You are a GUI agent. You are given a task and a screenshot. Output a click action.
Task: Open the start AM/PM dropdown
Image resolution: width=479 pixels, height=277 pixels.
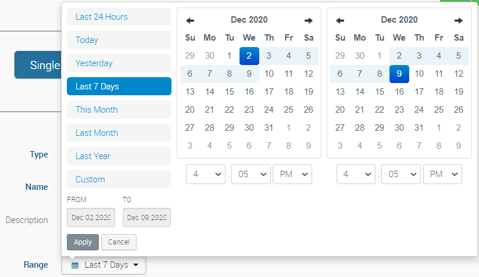tap(292, 174)
